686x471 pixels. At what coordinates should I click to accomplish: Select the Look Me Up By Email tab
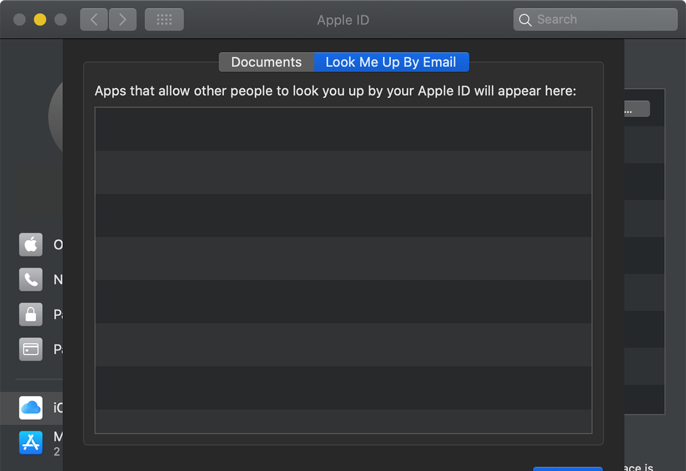coord(391,62)
